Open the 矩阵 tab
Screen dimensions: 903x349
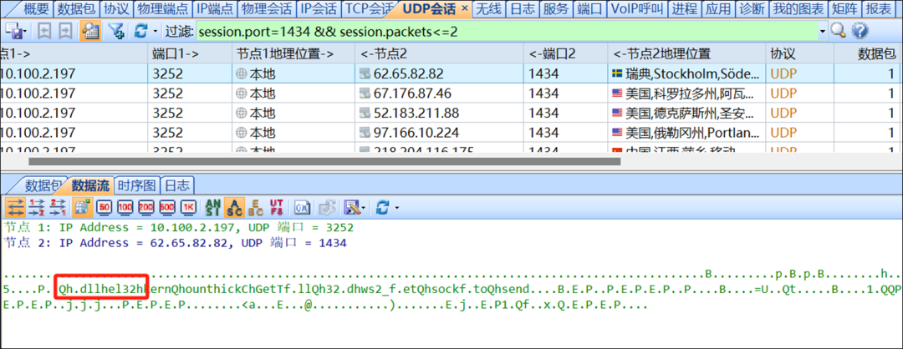(844, 8)
